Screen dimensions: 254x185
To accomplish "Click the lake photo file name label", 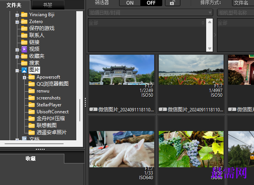I will click(x=195, y=110).
